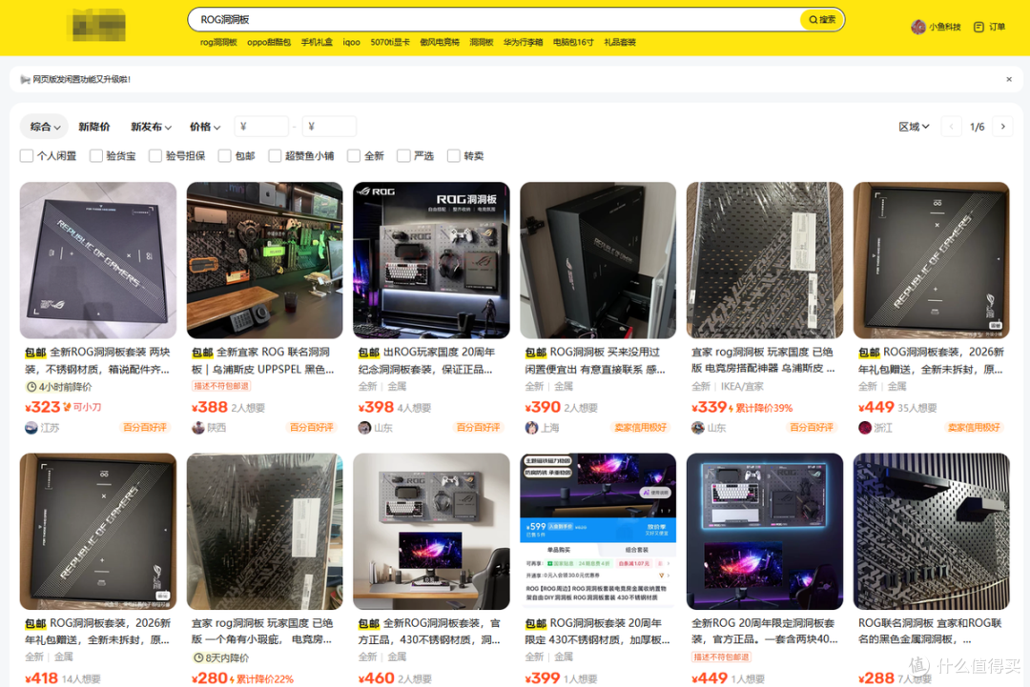1030x687 pixels.
Task: Open the ¥388 宜家 ROG 联名 product image
Action: point(265,260)
